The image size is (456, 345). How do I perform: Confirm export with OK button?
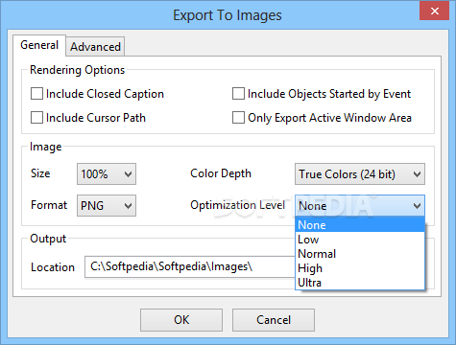tap(181, 320)
